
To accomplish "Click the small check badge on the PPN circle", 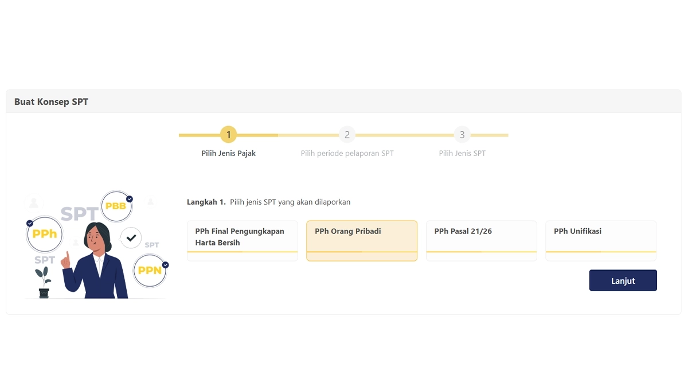I will tap(166, 265).
